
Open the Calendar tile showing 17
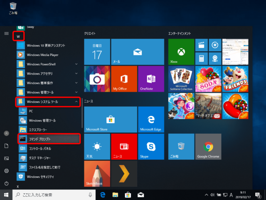coord(97,52)
